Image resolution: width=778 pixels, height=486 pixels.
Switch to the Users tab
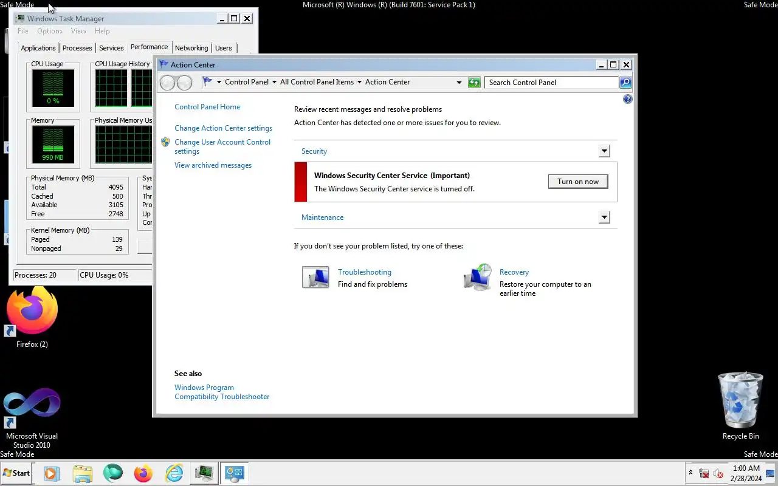(224, 48)
